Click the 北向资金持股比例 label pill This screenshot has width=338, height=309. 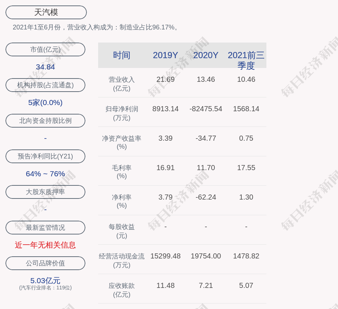click(x=45, y=121)
